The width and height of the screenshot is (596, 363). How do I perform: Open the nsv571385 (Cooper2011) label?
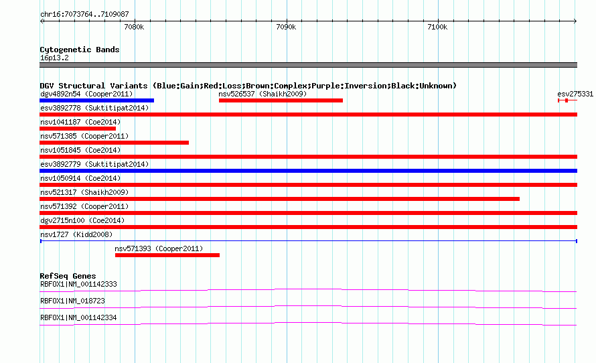(x=84, y=136)
